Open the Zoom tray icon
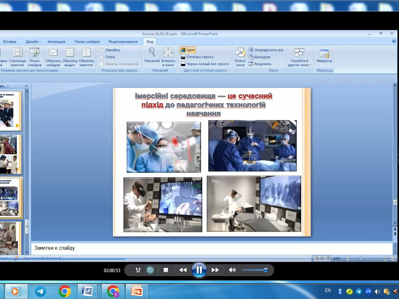The width and height of the screenshot is (399, 299). (x=368, y=291)
